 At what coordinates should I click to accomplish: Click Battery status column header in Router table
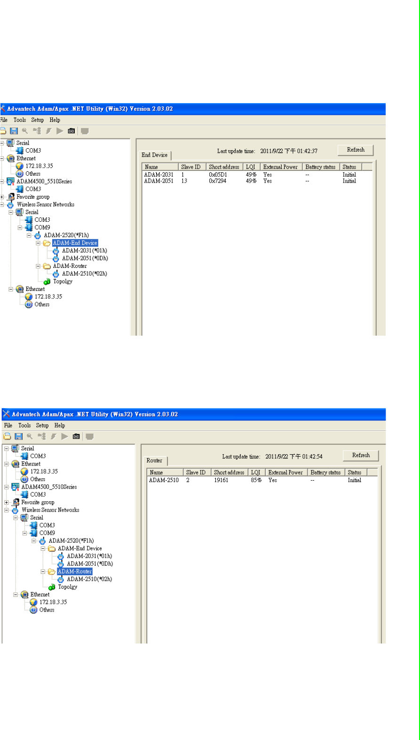coord(325,473)
